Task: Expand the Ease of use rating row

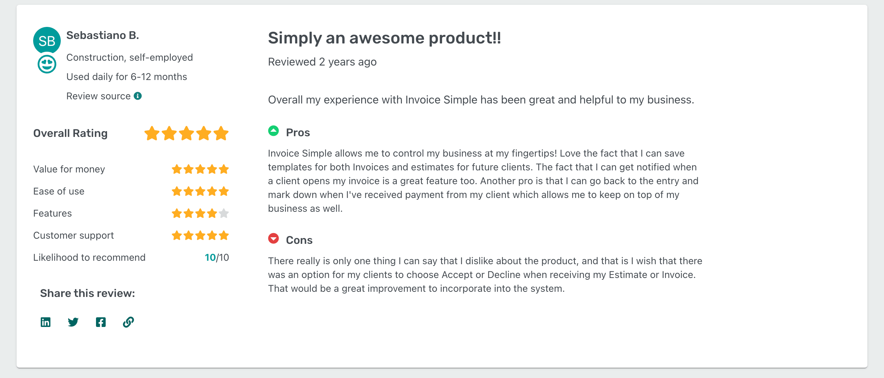Action: pos(59,191)
